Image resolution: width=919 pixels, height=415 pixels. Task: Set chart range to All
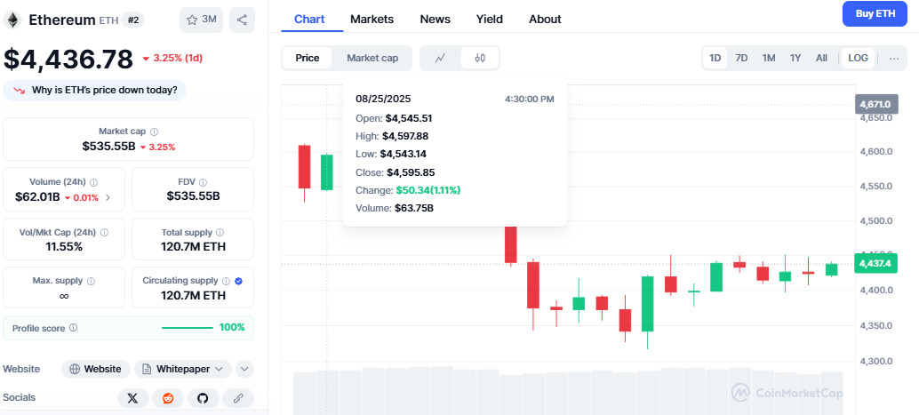point(822,58)
